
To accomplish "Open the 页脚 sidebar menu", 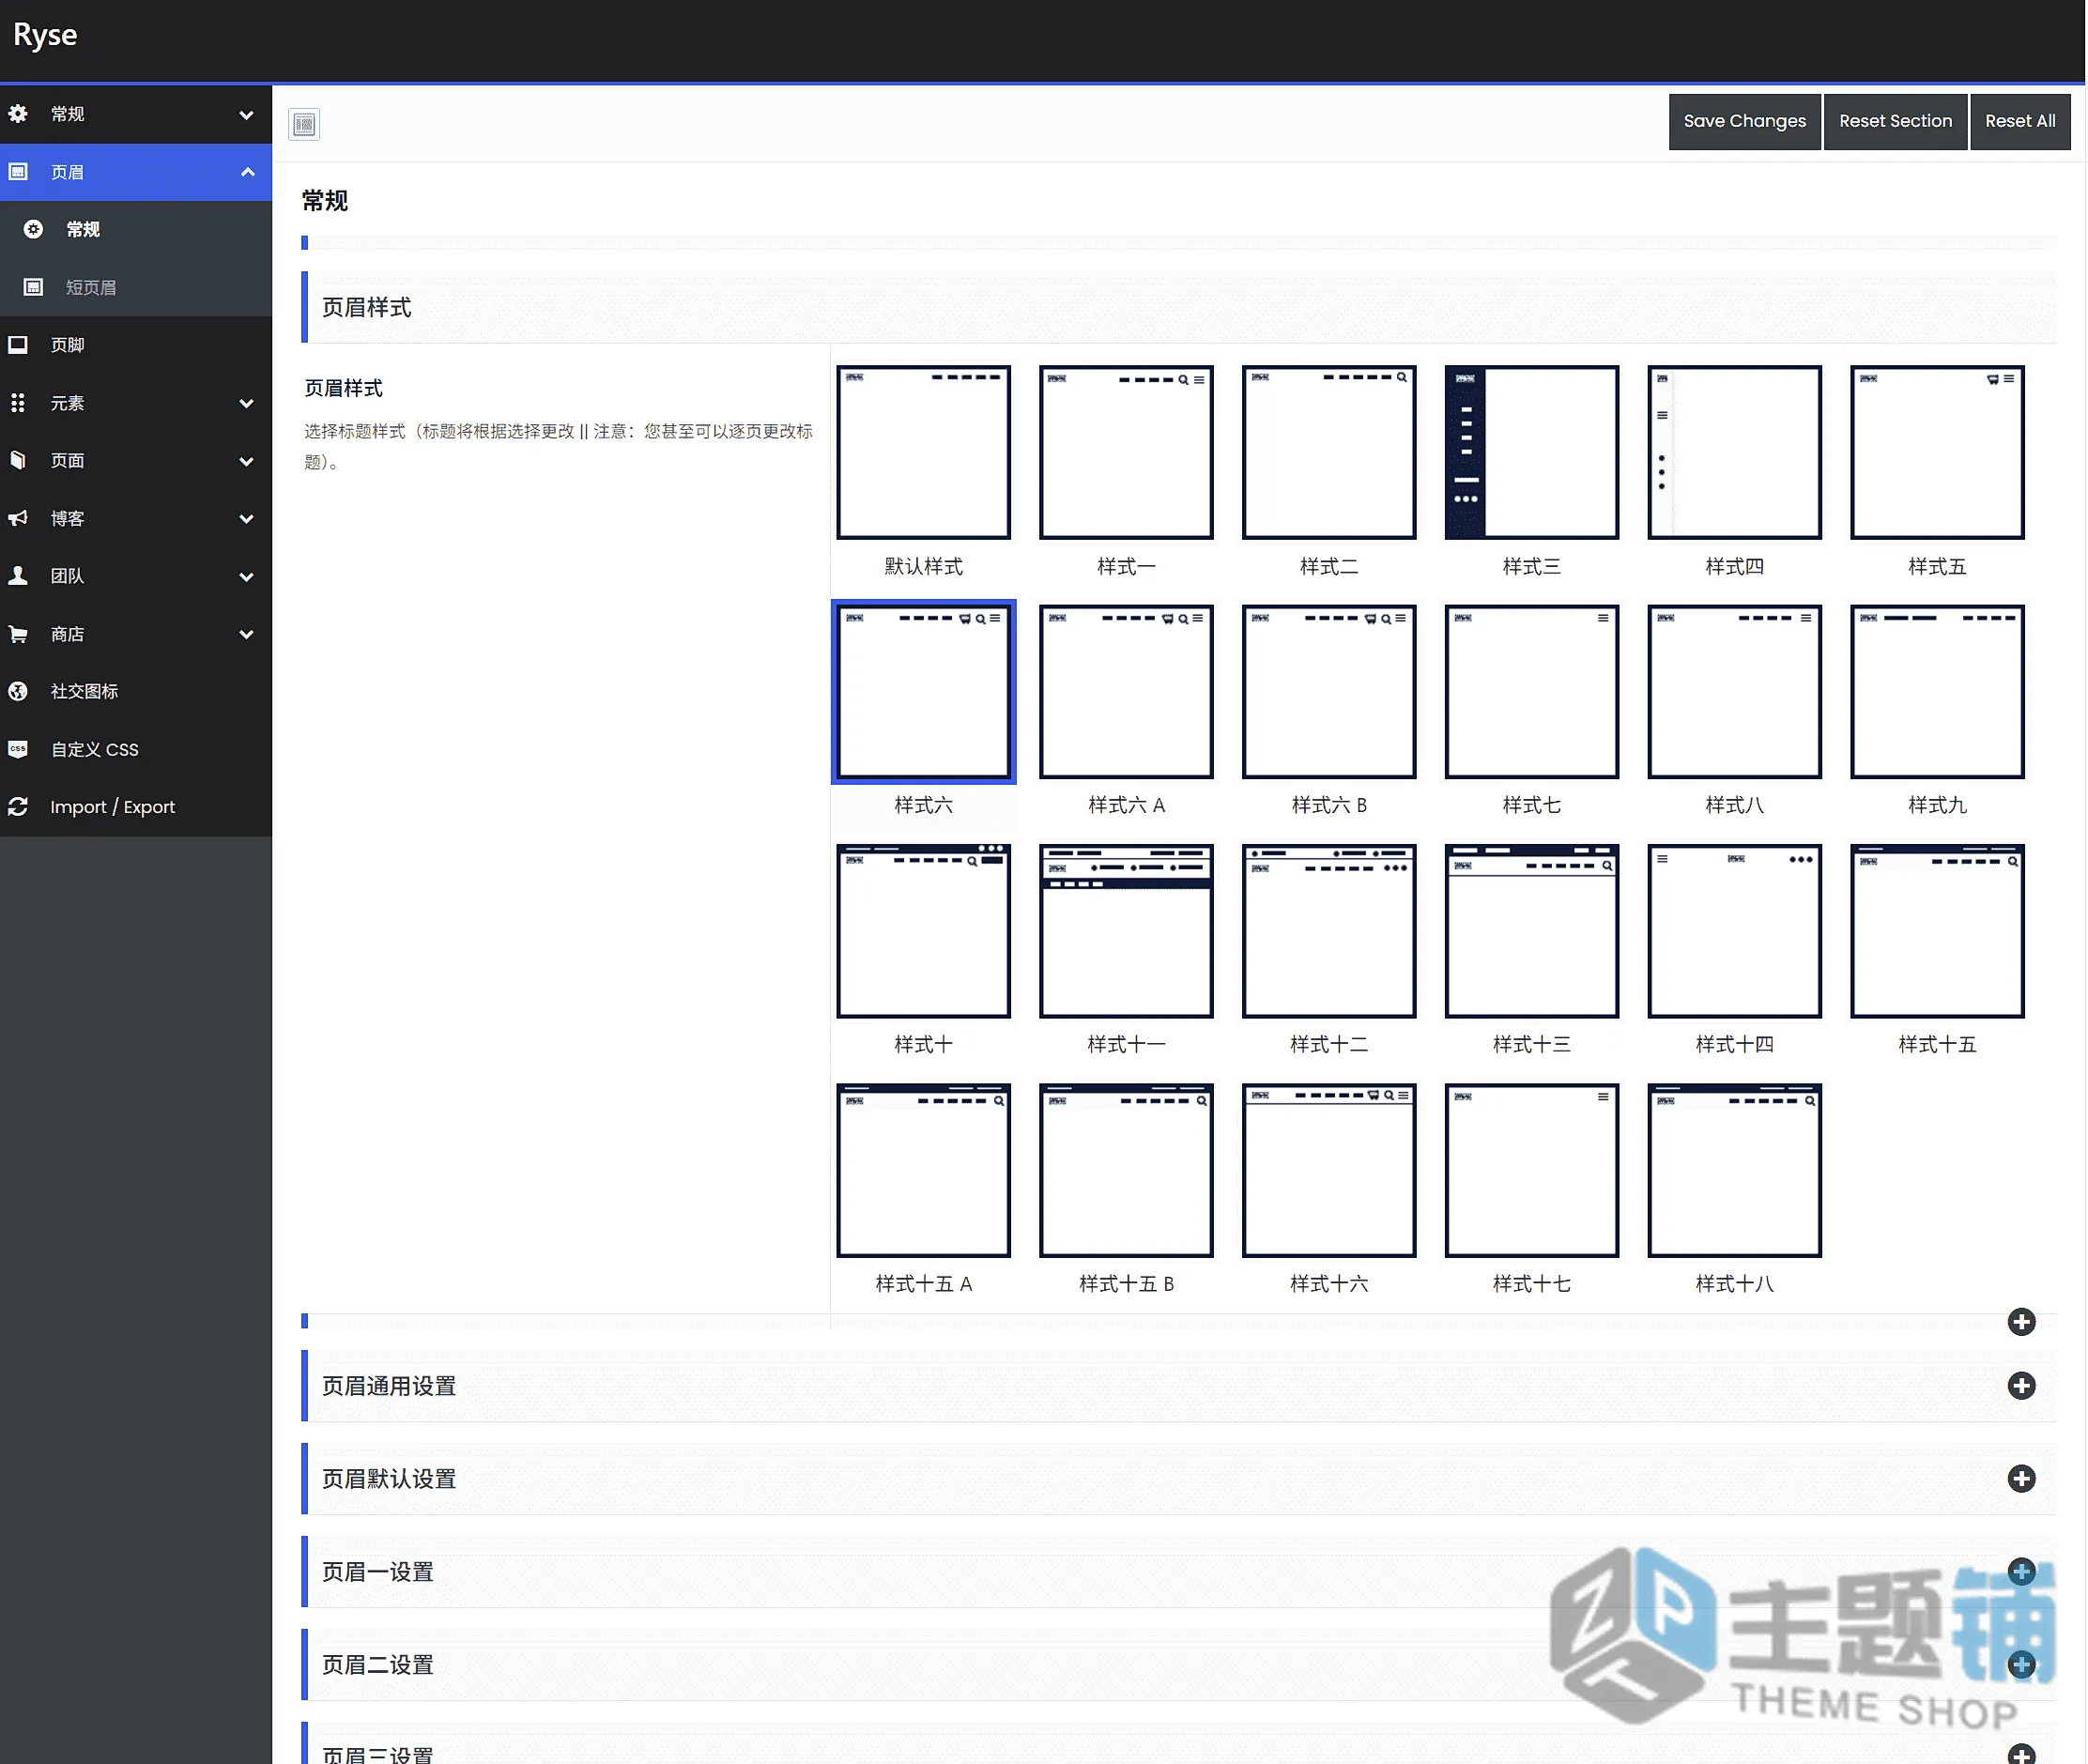I will pos(136,345).
